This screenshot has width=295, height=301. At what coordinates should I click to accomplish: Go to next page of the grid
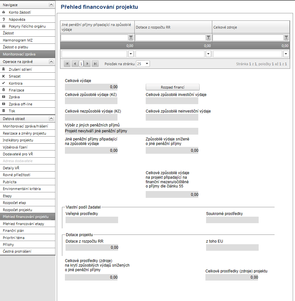pos(87,64)
